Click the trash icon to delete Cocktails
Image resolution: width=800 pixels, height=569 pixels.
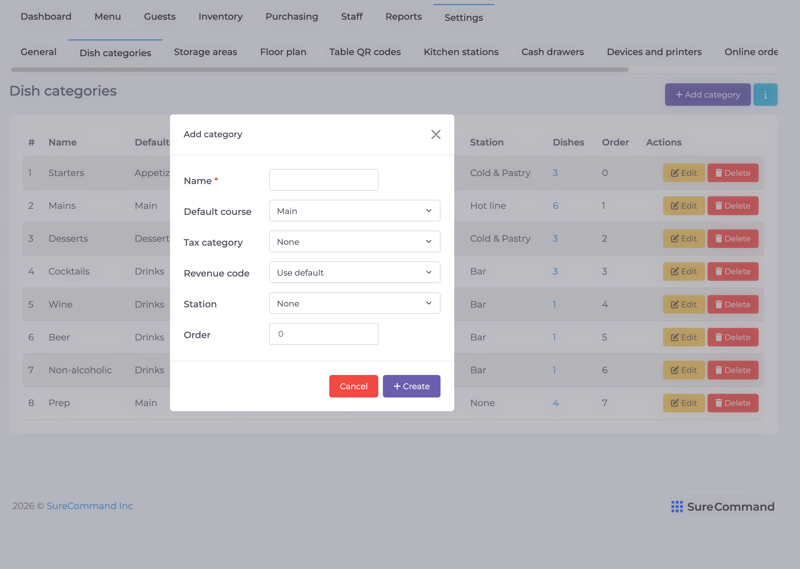pyautogui.click(x=718, y=272)
